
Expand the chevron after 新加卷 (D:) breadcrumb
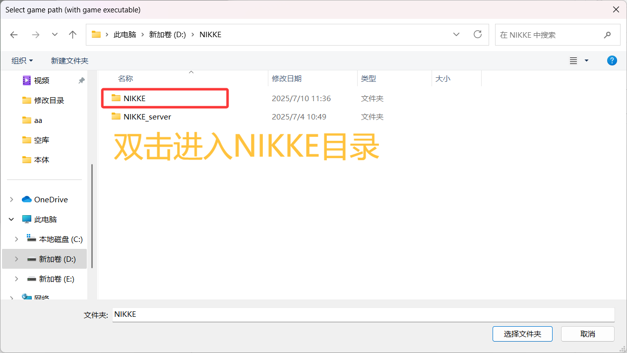(192, 35)
